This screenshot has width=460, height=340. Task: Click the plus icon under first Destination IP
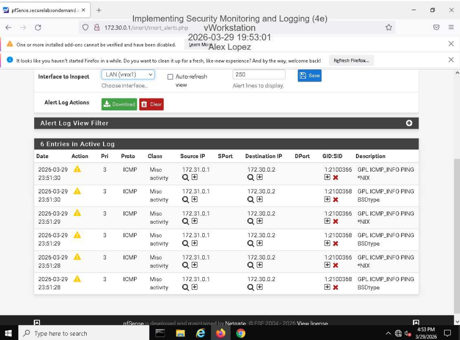[x=259, y=177]
